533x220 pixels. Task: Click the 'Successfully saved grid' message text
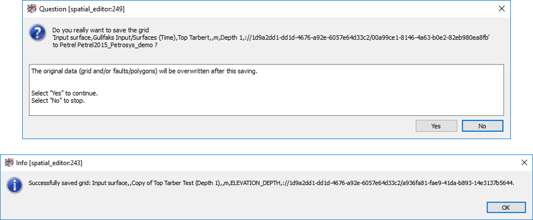tap(271, 183)
